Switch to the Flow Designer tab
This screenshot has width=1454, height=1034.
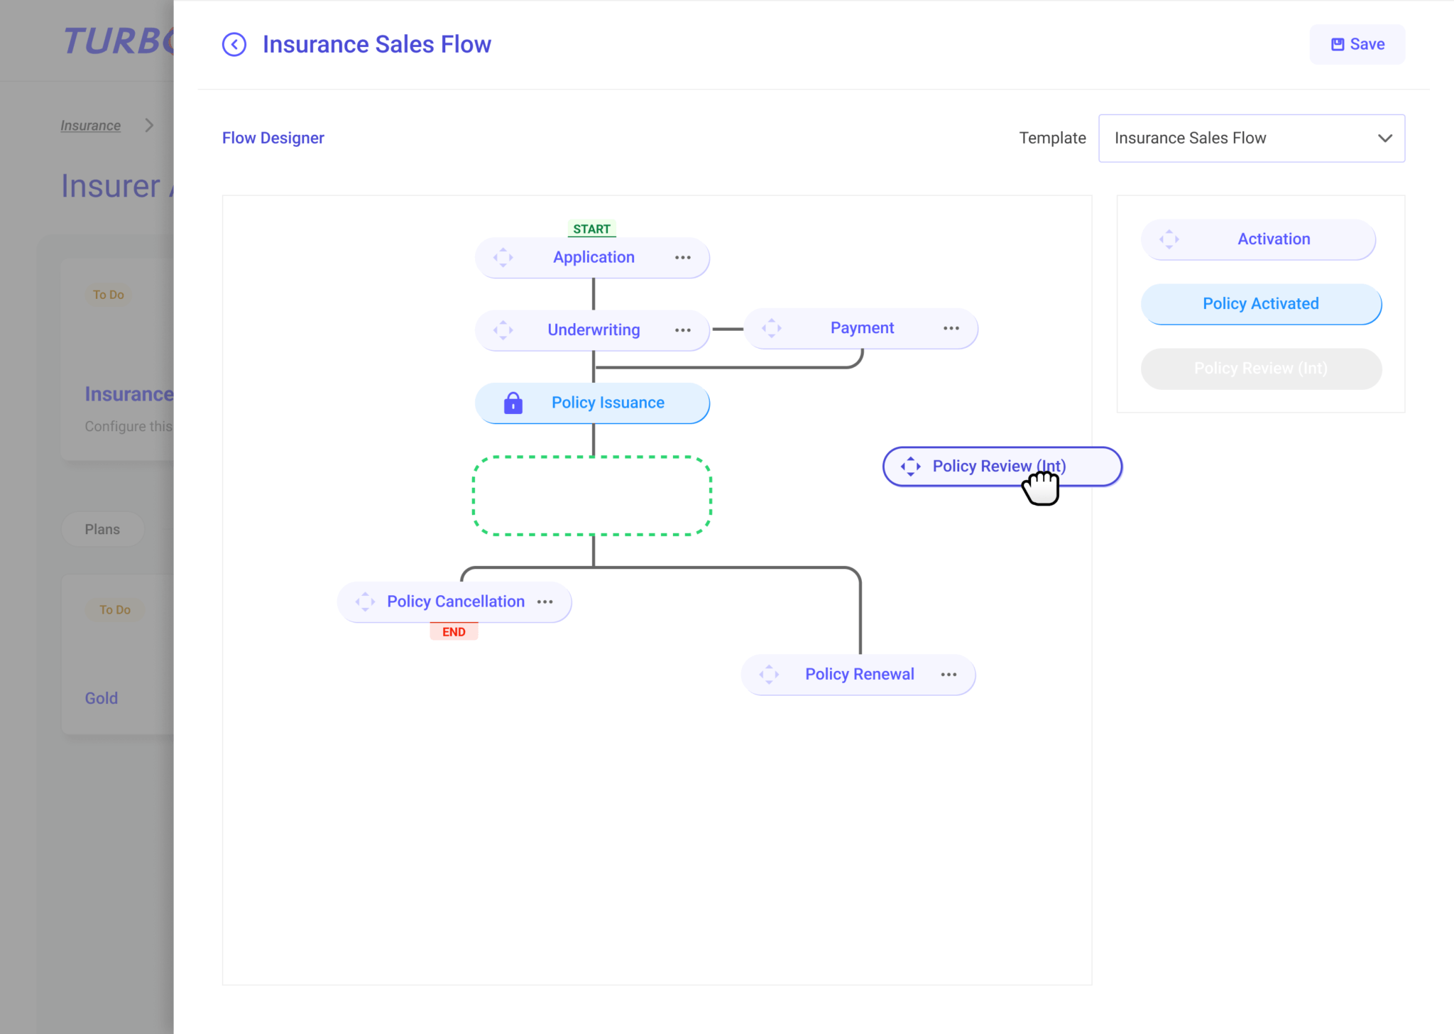[x=273, y=137]
